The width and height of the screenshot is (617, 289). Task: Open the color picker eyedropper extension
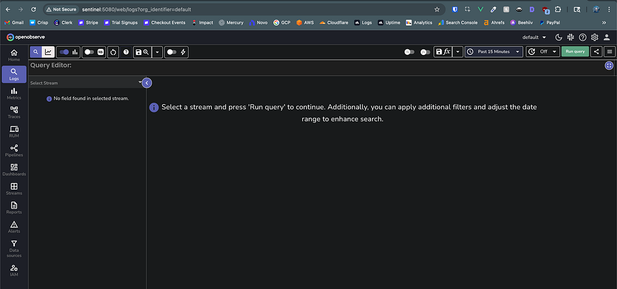tap(493, 9)
